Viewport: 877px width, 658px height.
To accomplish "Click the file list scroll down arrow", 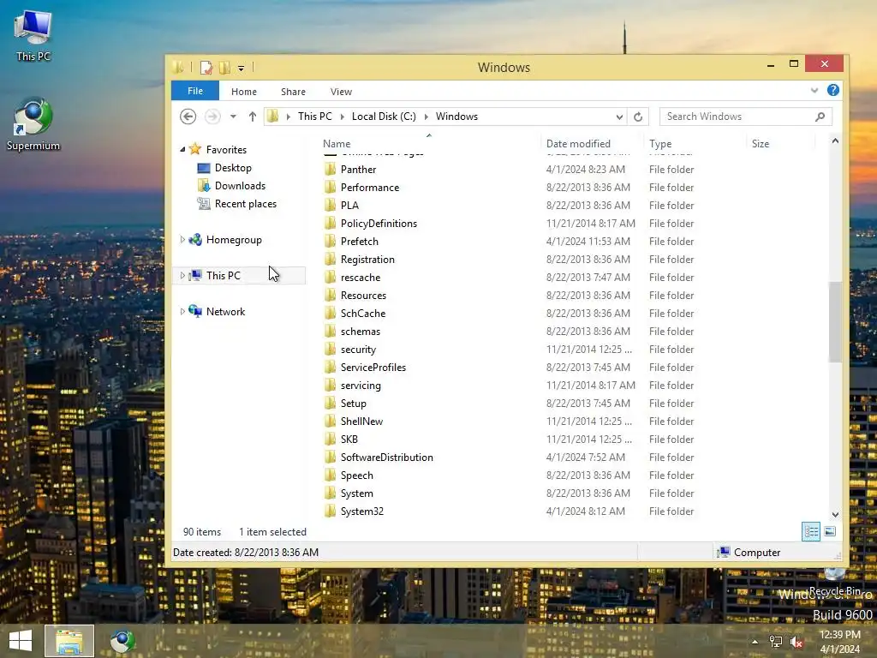I will (835, 514).
